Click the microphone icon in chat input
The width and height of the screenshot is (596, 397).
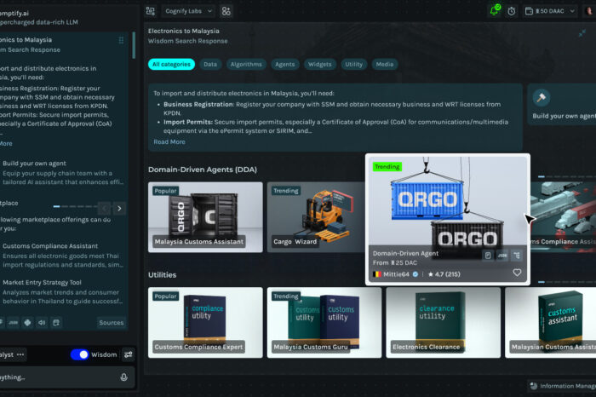click(x=124, y=377)
